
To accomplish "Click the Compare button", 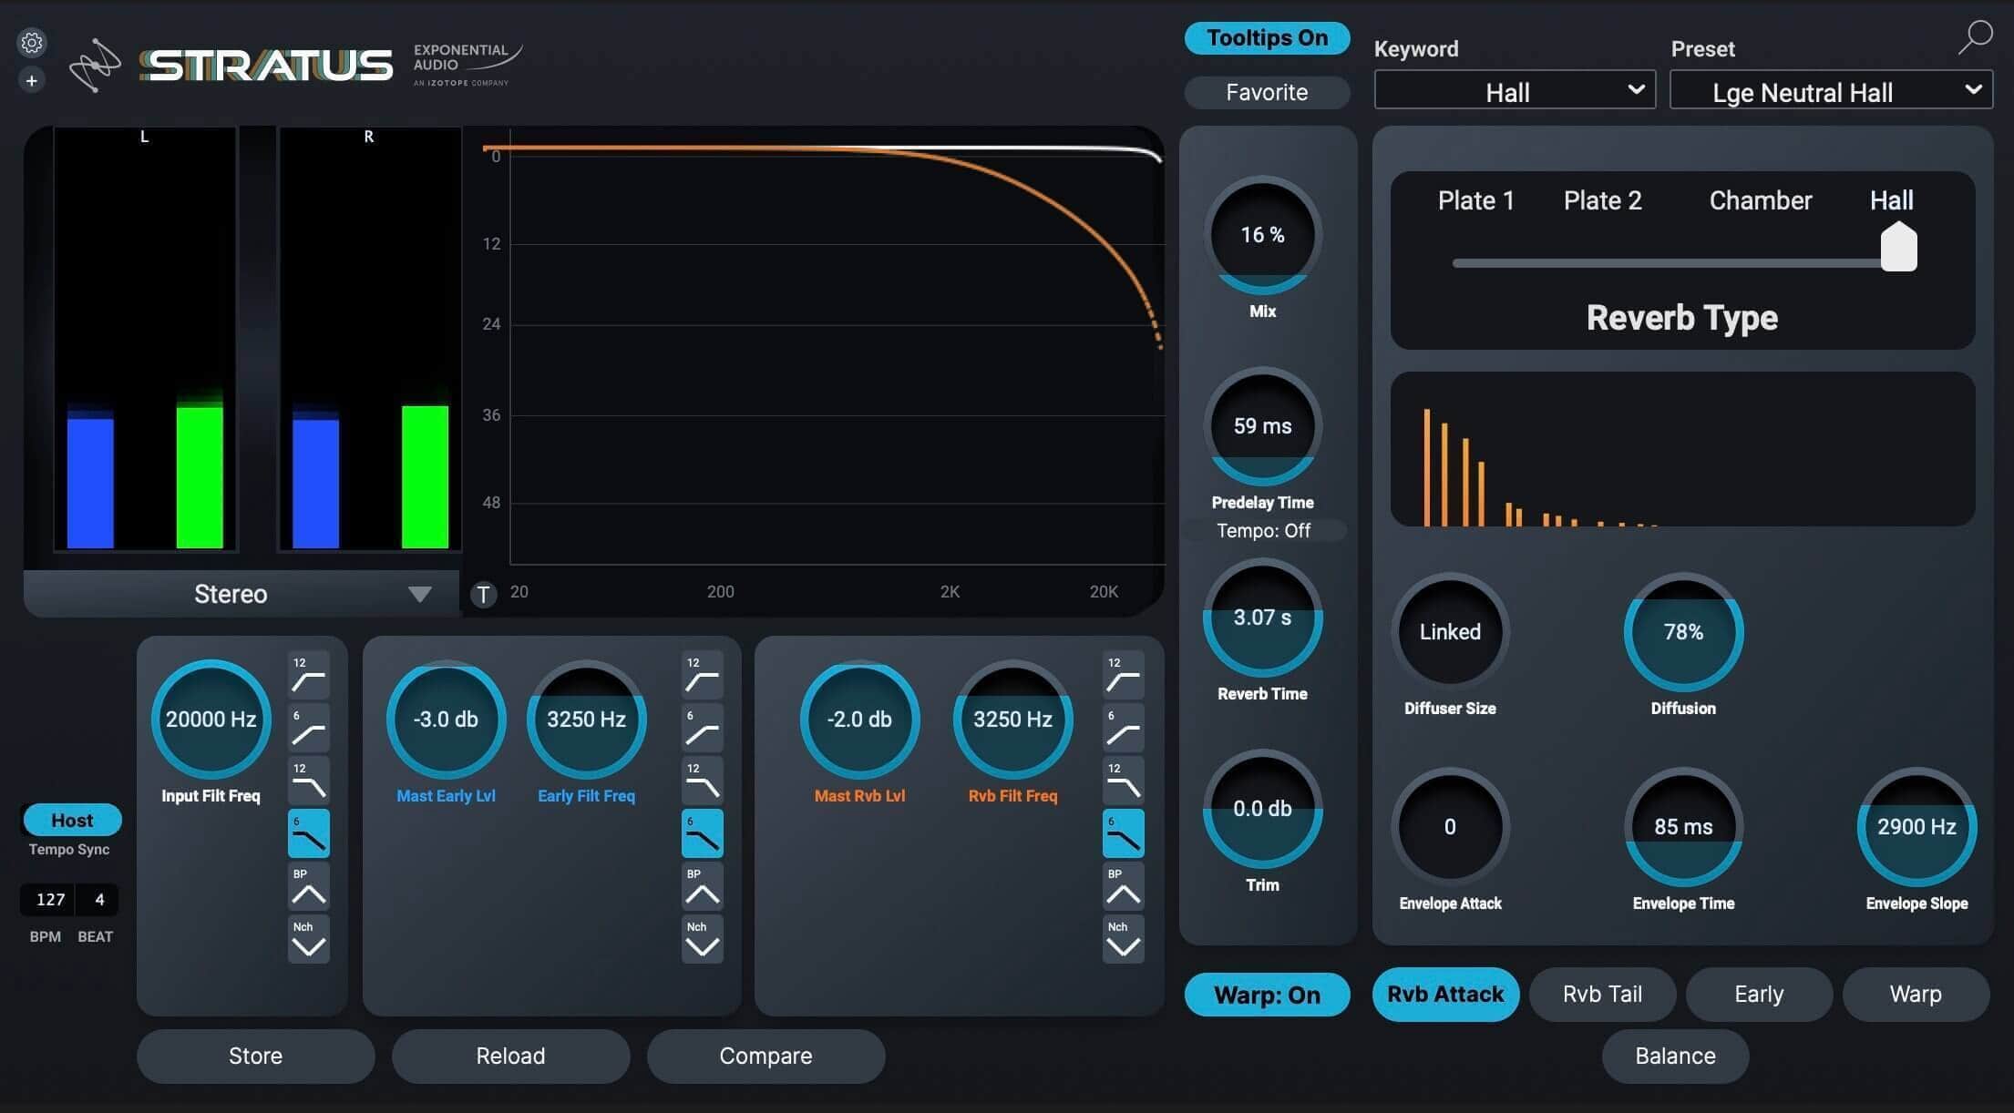I will pyautogui.click(x=766, y=1056).
